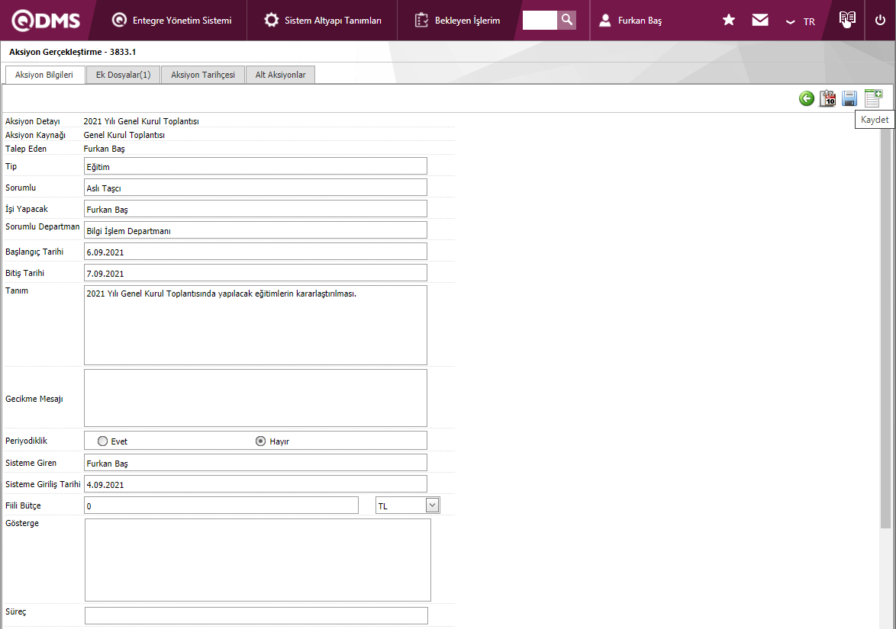The height and width of the screenshot is (629, 896).
Task: Click the power logout icon
Action: click(x=880, y=20)
